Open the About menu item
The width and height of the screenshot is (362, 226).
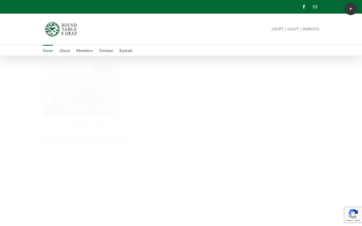click(65, 51)
